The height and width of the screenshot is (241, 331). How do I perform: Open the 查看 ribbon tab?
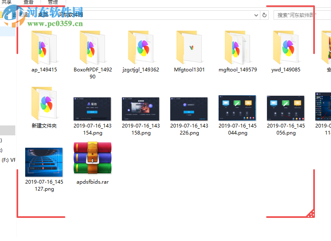(29, 2)
